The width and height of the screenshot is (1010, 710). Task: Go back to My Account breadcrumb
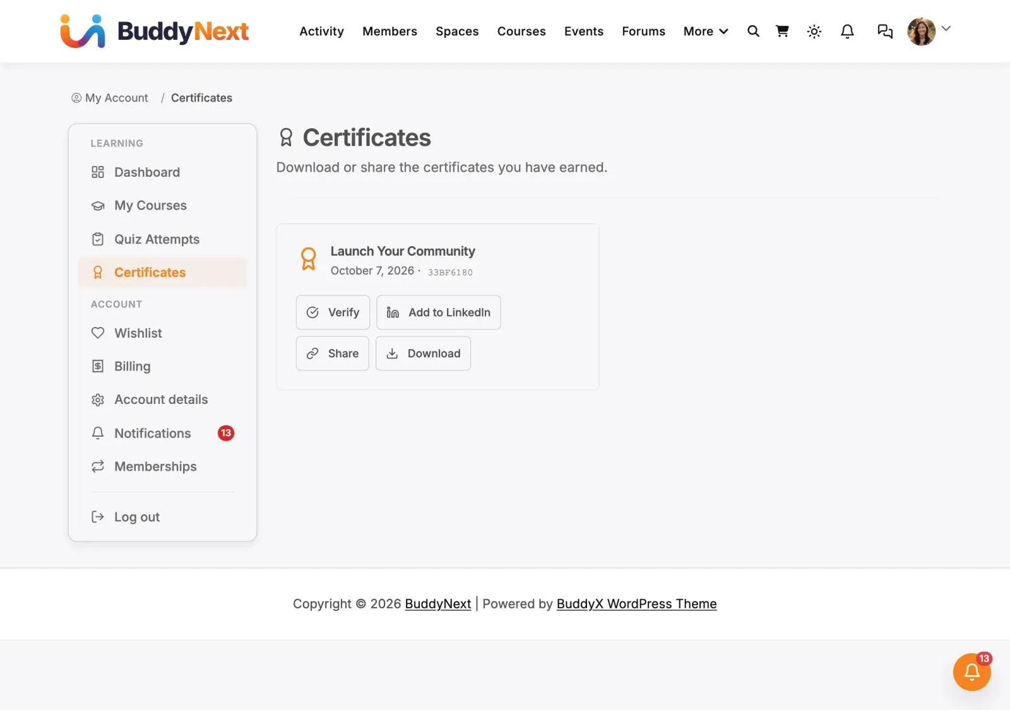tap(110, 98)
